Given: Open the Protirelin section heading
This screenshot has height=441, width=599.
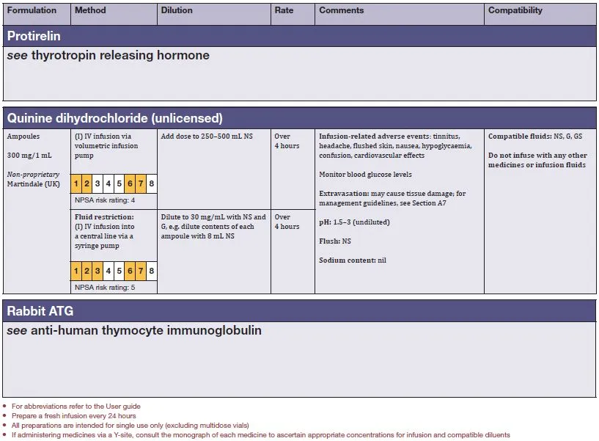Looking at the screenshot, I should point(34,35).
